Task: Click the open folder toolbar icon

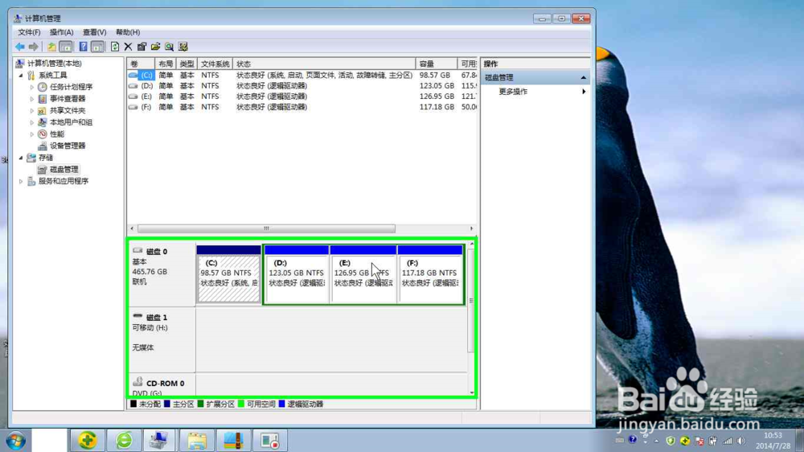Action: coord(155,47)
